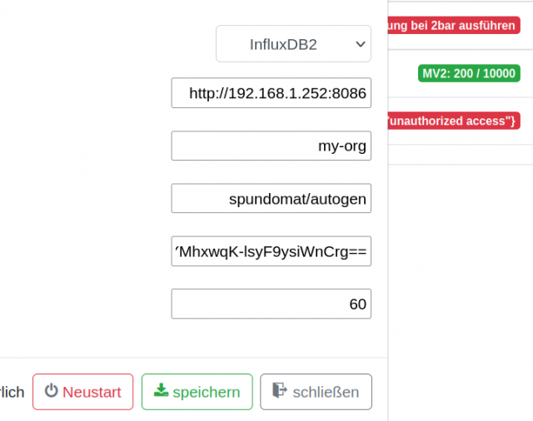Click the power icon on Neustart
The image size is (533, 421).
click(52, 390)
